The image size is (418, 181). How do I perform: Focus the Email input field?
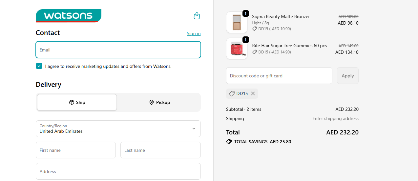tap(118, 50)
